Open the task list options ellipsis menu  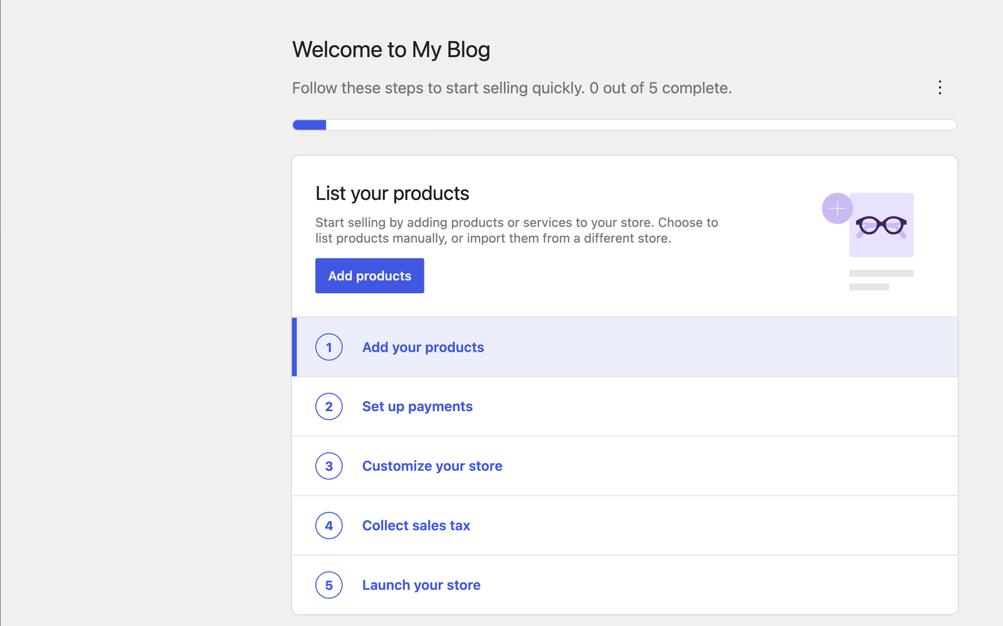940,88
